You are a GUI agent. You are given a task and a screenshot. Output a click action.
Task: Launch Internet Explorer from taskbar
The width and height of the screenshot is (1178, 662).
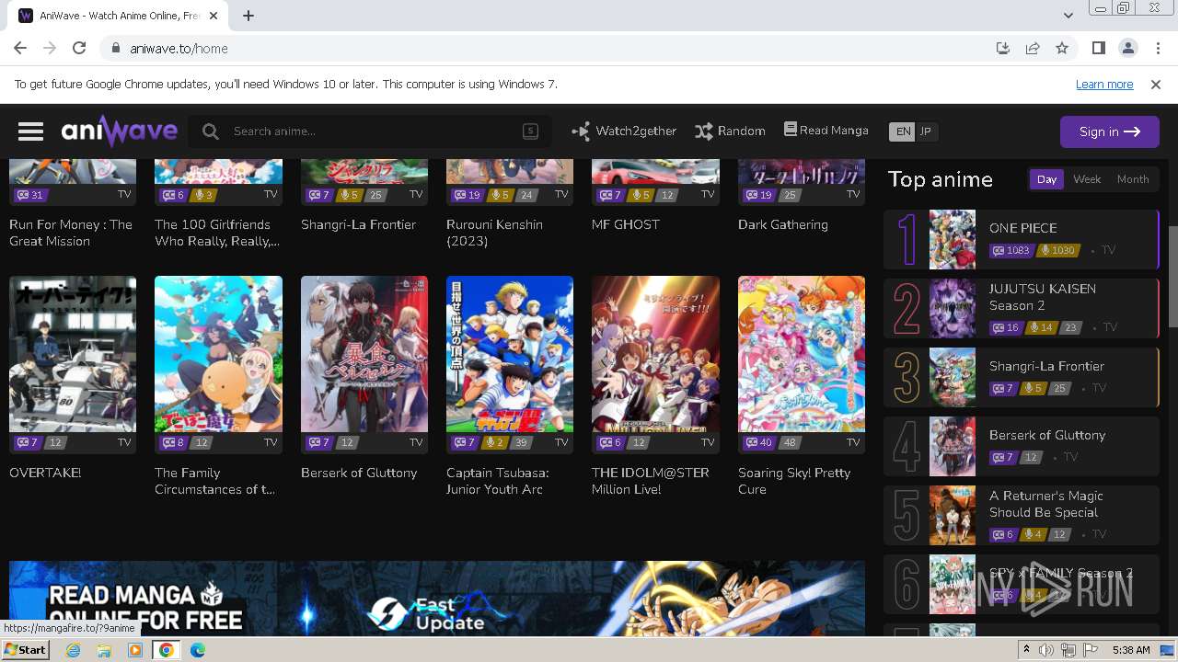(73, 650)
